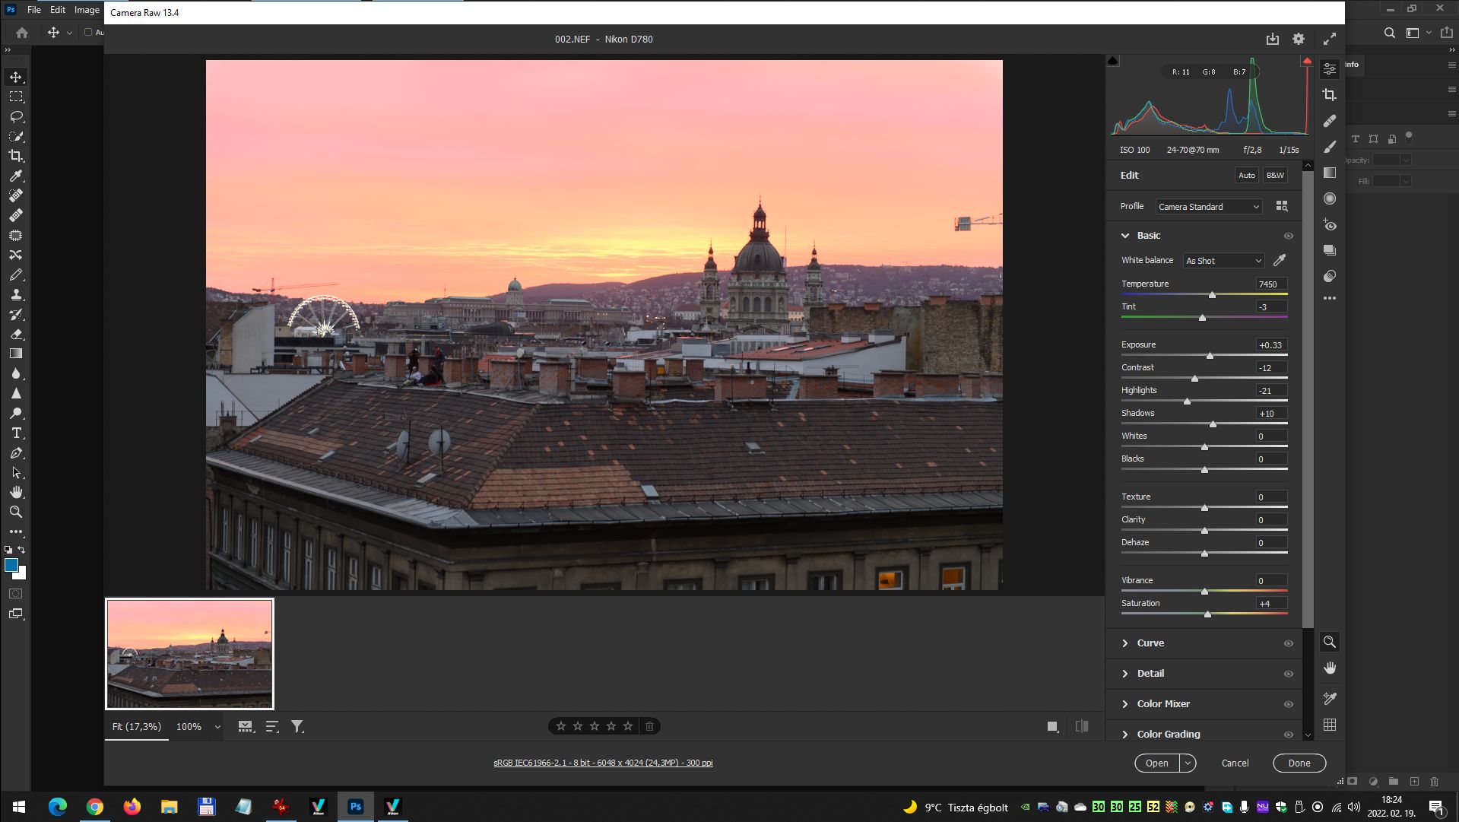This screenshot has height=822, width=1459.
Task: Click the Exposure slider handle
Action: pos(1210,356)
